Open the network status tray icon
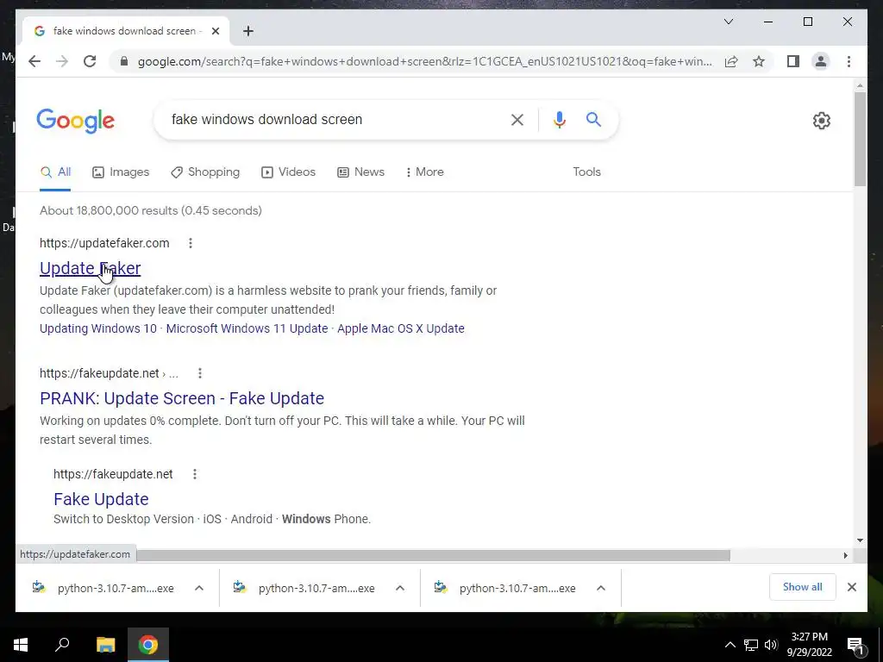 [751, 645]
